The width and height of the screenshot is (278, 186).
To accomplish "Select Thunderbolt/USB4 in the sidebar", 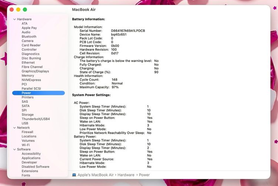I will (36, 119).
